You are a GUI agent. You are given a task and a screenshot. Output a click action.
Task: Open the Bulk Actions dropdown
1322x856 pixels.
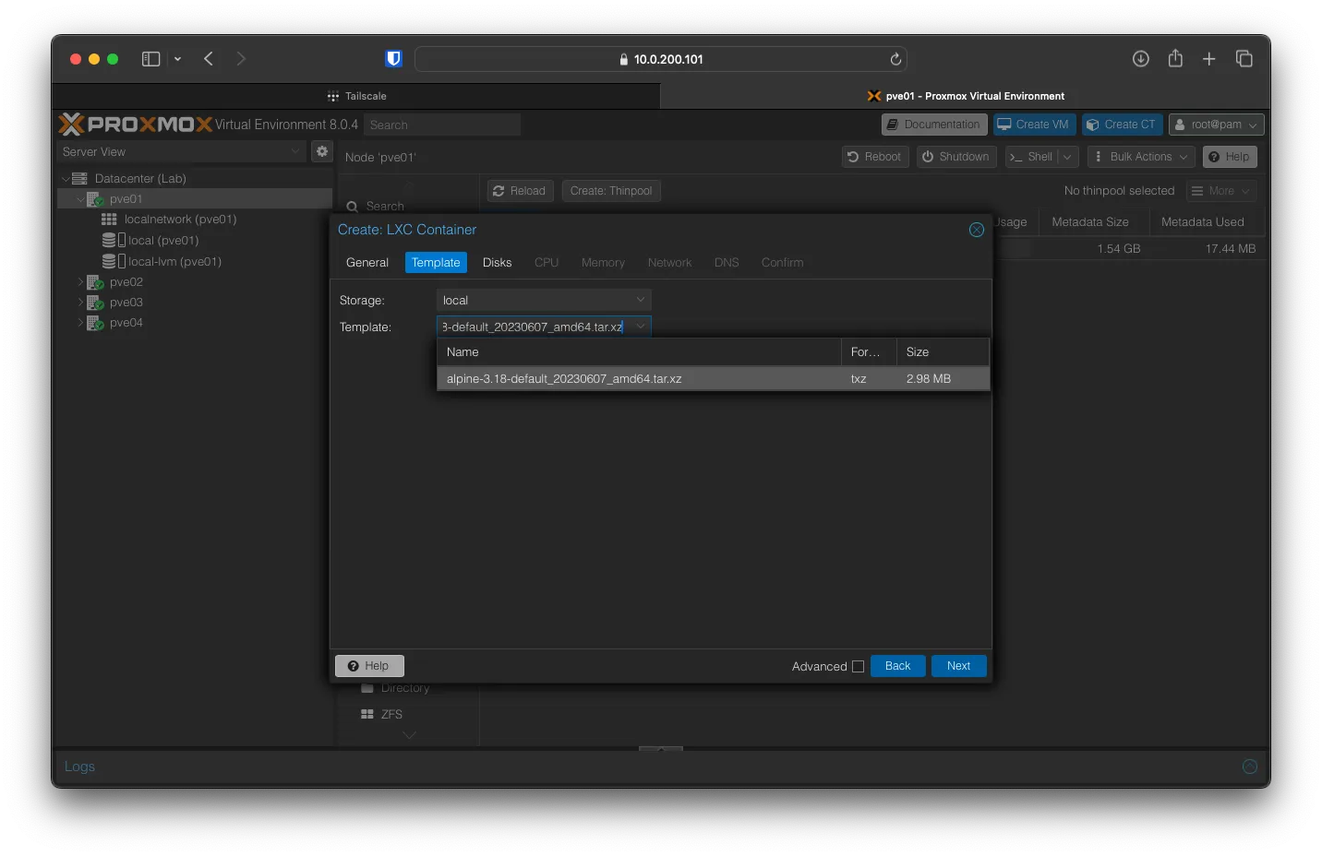tap(1141, 157)
